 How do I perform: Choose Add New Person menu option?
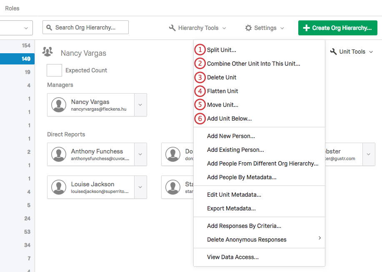231,136
